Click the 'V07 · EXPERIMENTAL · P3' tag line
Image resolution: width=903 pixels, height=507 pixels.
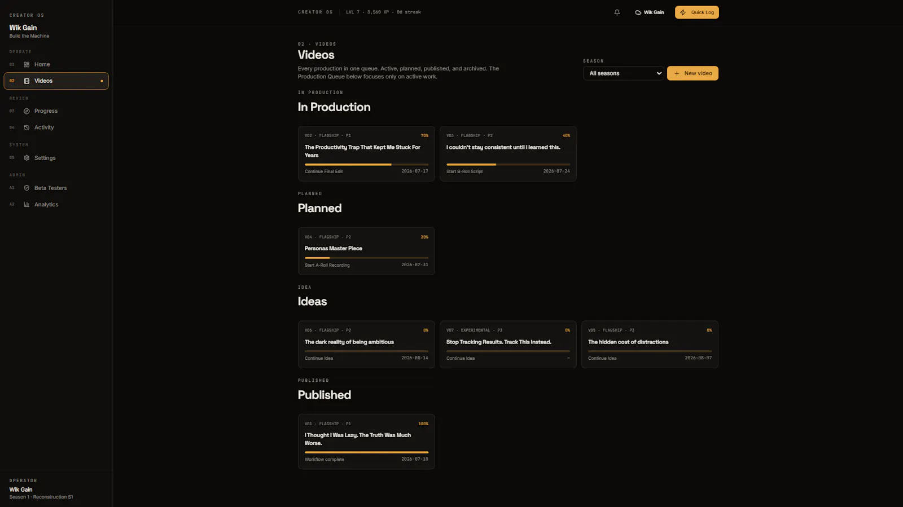[x=474, y=330]
